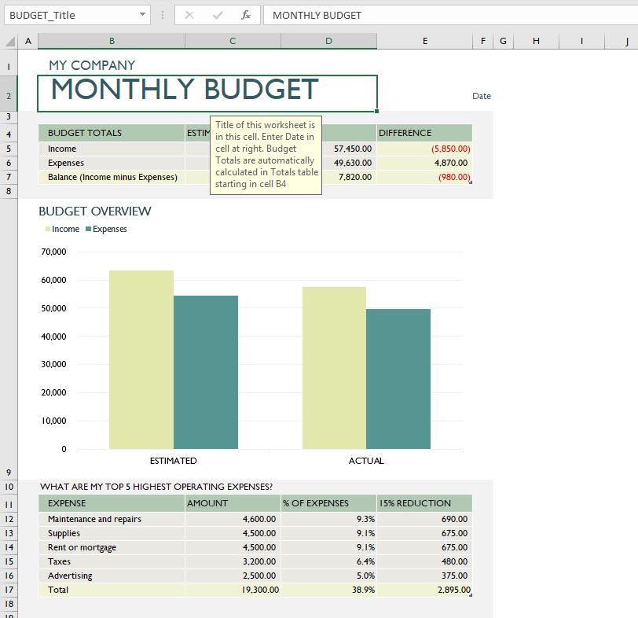The image size is (638, 618).
Task: Click the EXPENSE column header cell
Action: click(x=112, y=503)
